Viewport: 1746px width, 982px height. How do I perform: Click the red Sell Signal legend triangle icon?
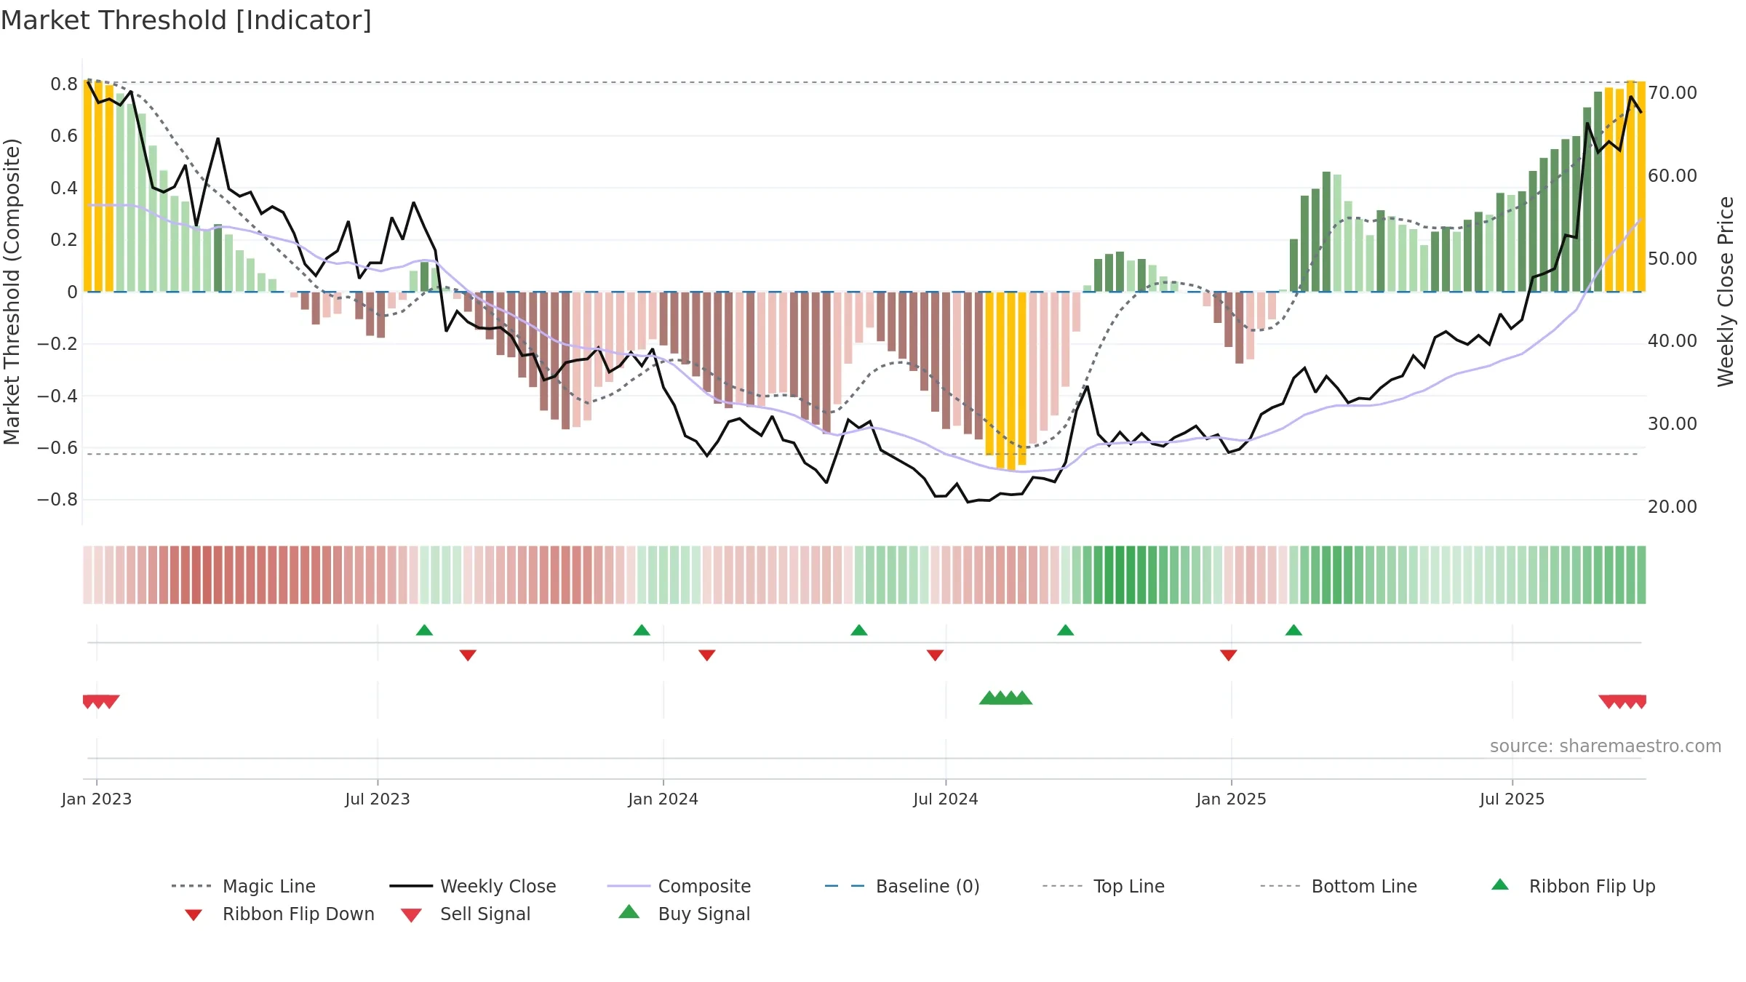tap(411, 915)
